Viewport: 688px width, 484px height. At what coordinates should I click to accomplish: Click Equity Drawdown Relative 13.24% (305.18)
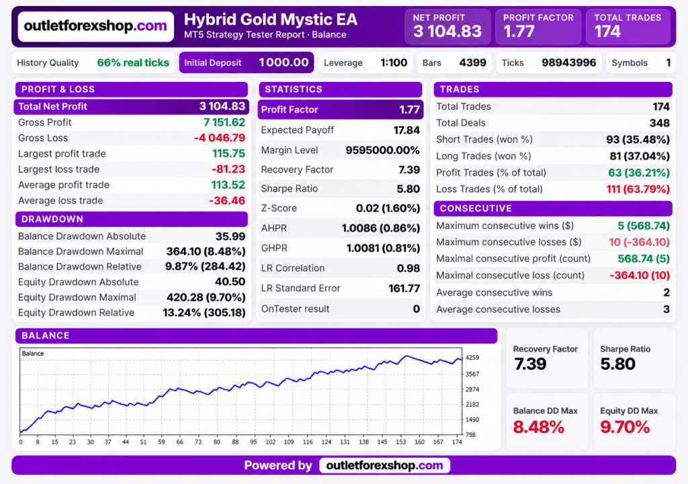coord(204,313)
